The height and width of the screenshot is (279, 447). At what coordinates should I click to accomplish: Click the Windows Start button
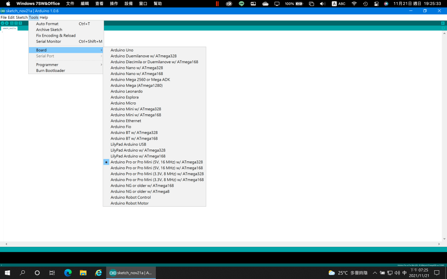(7, 273)
